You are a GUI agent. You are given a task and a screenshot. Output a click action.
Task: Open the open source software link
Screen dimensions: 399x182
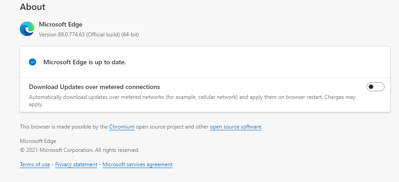(235, 127)
